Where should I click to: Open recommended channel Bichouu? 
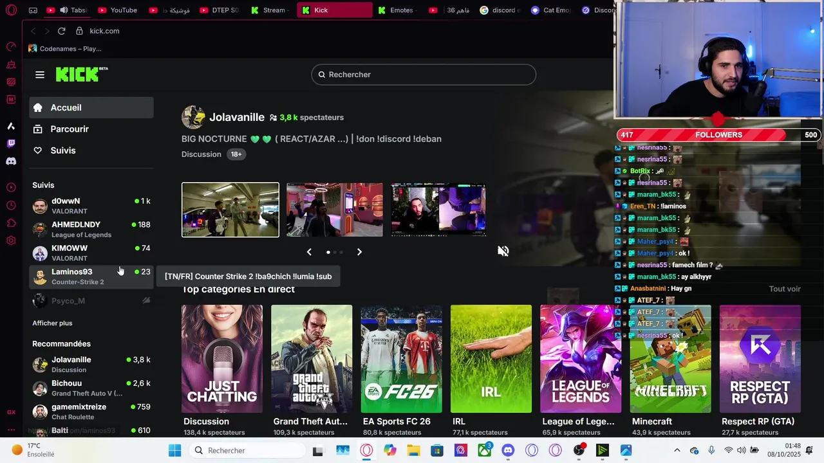pos(91,388)
